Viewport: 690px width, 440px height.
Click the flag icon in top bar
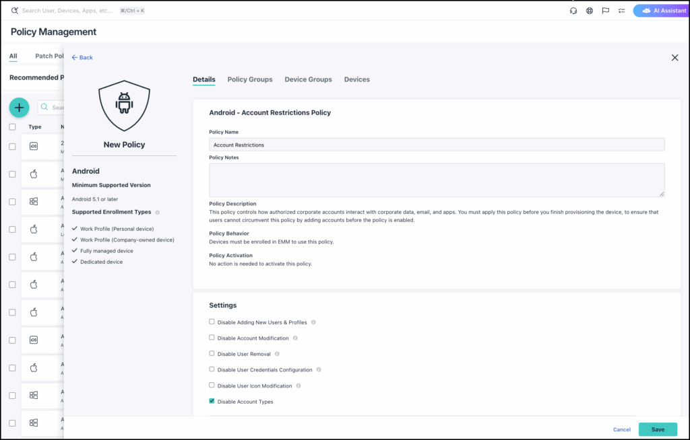[x=606, y=11]
